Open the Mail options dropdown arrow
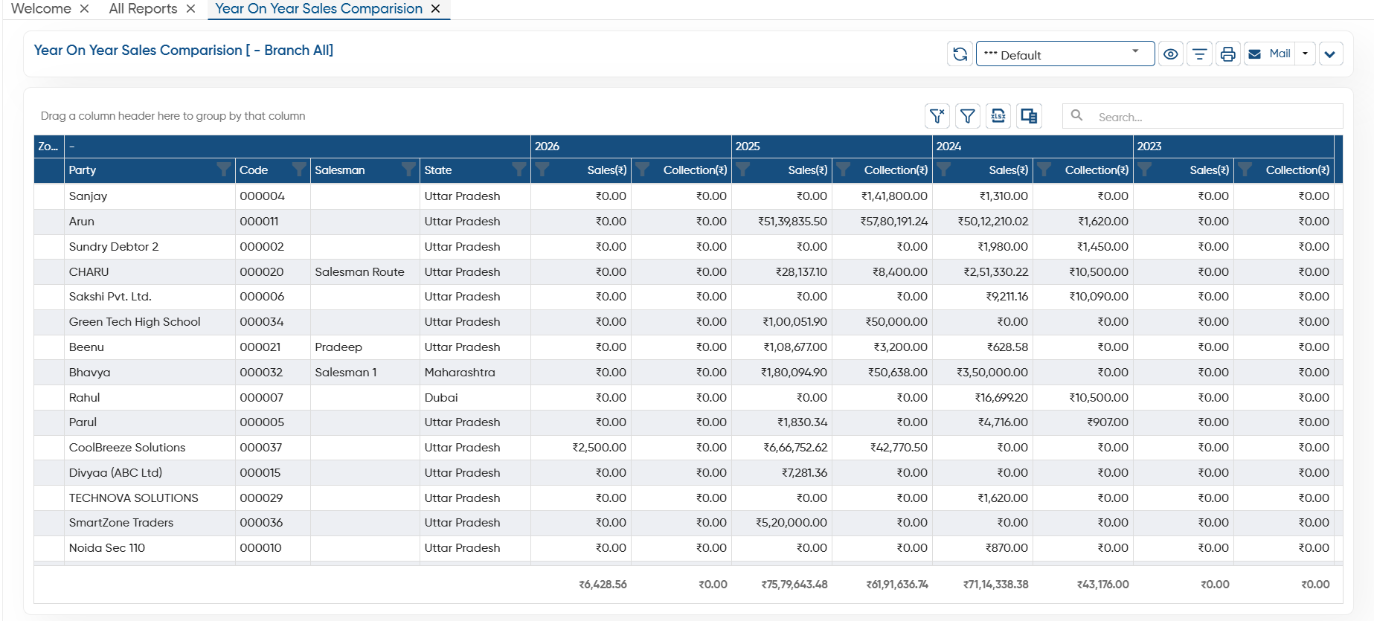This screenshot has width=1374, height=621. pyautogui.click(x=1306, y=54)
